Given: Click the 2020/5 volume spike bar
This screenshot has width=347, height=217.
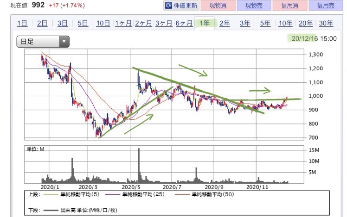Looking at the screenshot, I should (139, 165).
